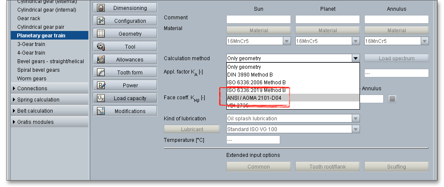Open the Geometry grid icon

[101, 34]
